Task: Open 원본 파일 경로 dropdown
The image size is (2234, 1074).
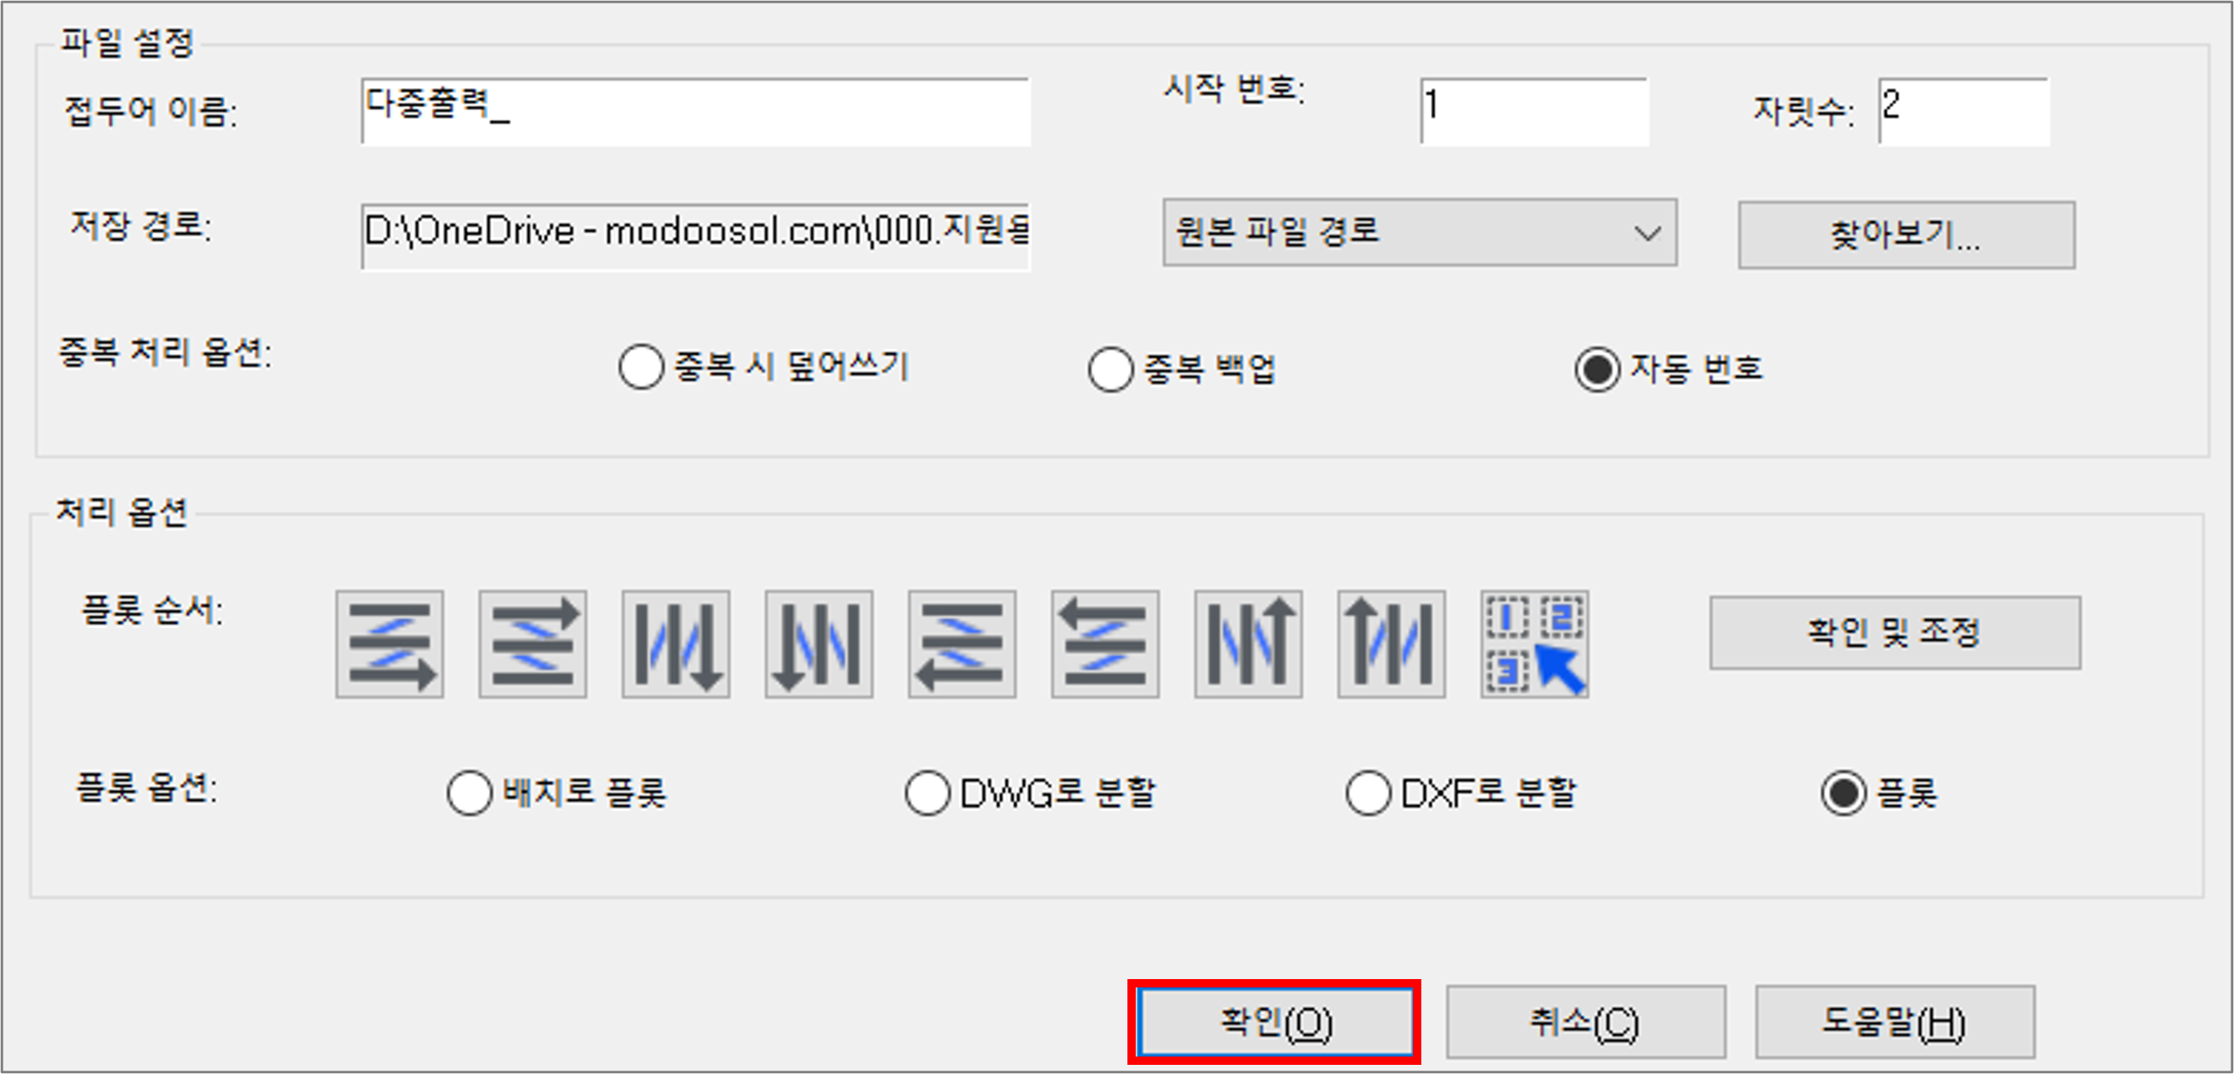Action: [x=1420, y=232]
